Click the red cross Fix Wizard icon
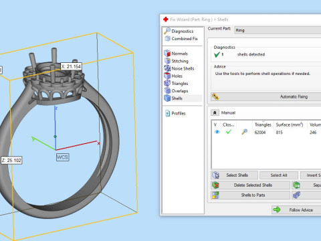This screenshot has height=241, width=321. [x=166, y=19]
